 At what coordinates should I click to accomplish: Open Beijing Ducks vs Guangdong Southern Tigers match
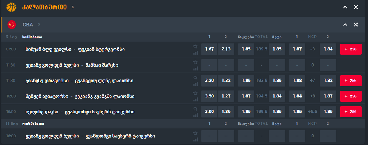pyautogui.click(x=80, y=112)
